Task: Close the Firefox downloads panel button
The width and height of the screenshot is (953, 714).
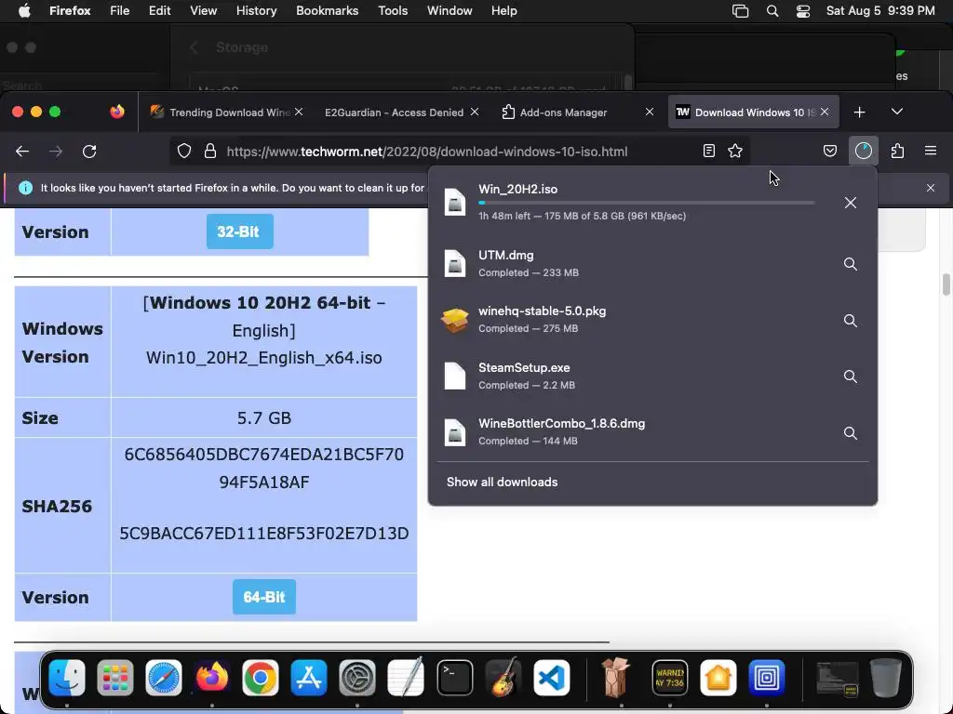Action: click(864, 152)
